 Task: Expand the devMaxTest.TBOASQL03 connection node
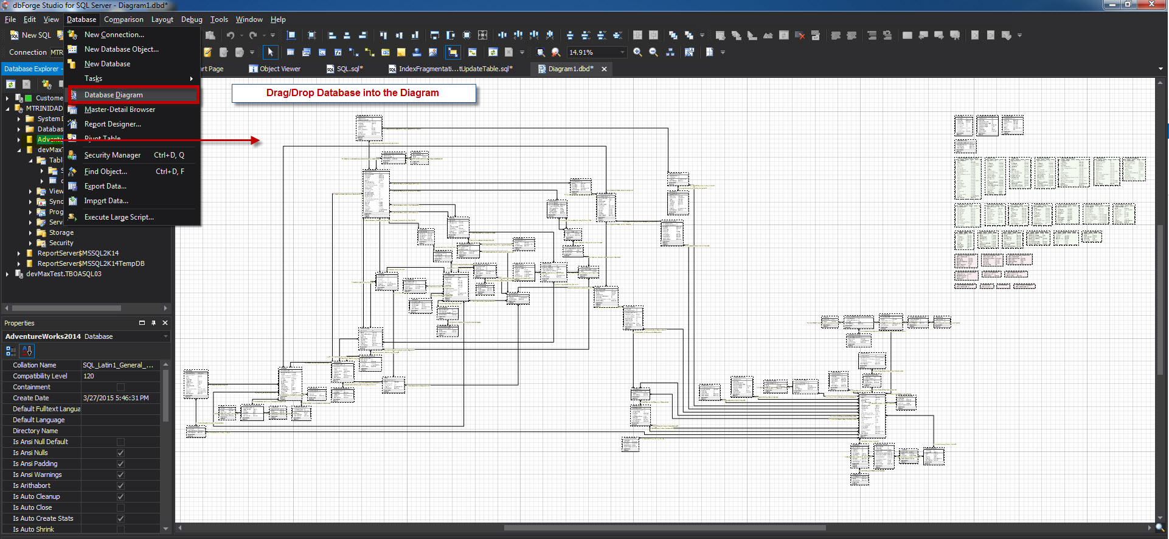pyautogui.click(x=7, y=274)
